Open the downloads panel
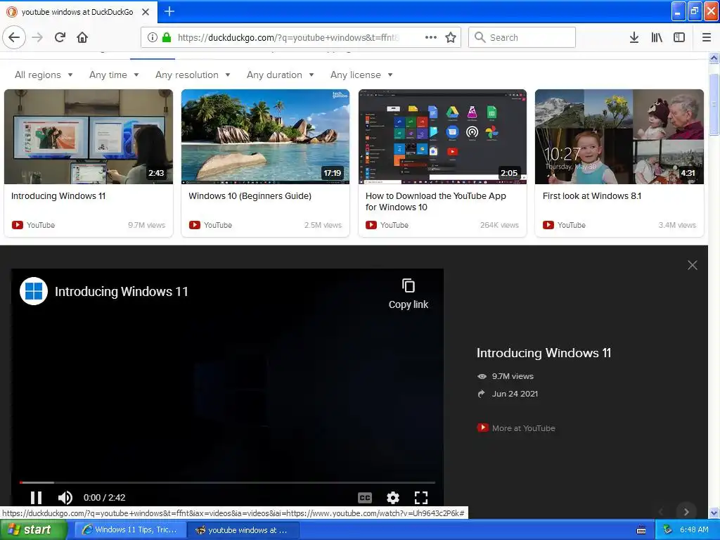 coord(634,37)
